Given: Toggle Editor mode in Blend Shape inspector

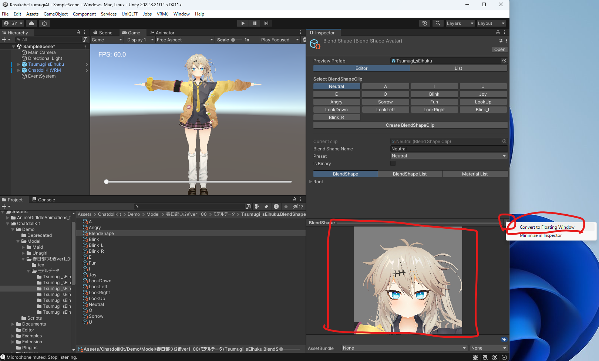Looking at the screenshot, I should tap(361, 68).
